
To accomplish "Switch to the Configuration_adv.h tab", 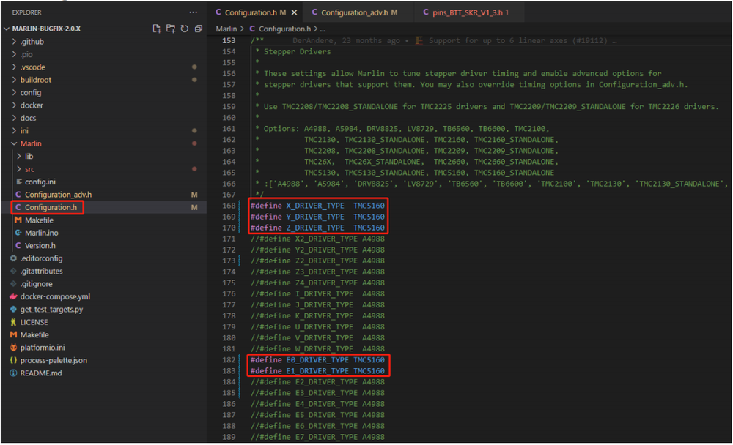I will pyautogui.click(x=355, y=12).
